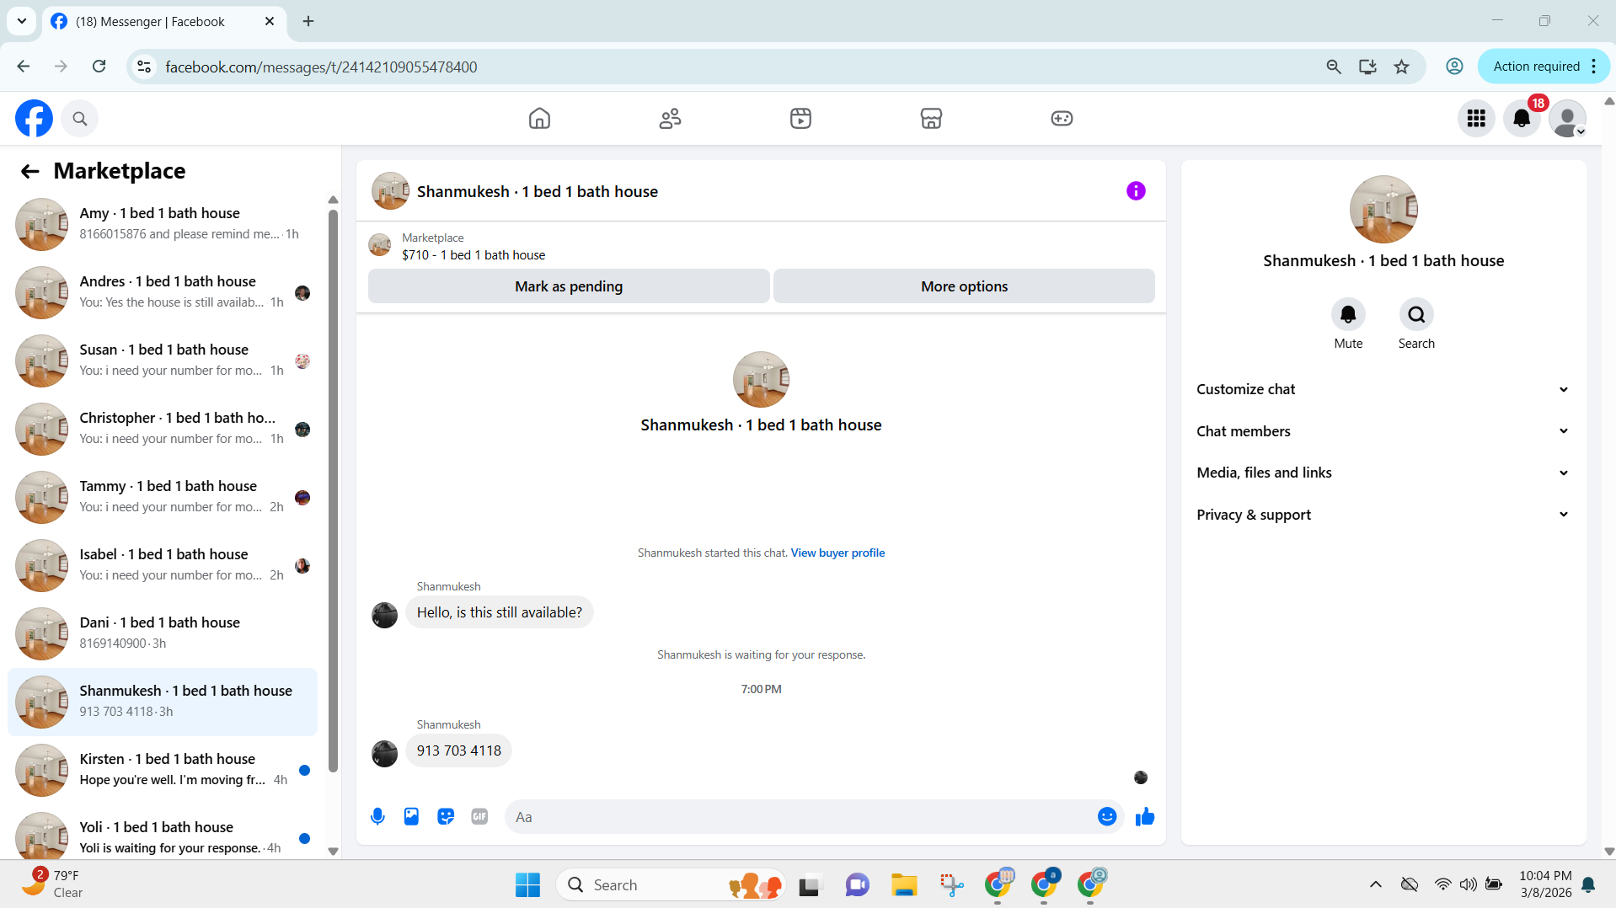Screen dimensions: 1616x908
Task: Open Dani conversation in list
Action: (163, 634)
